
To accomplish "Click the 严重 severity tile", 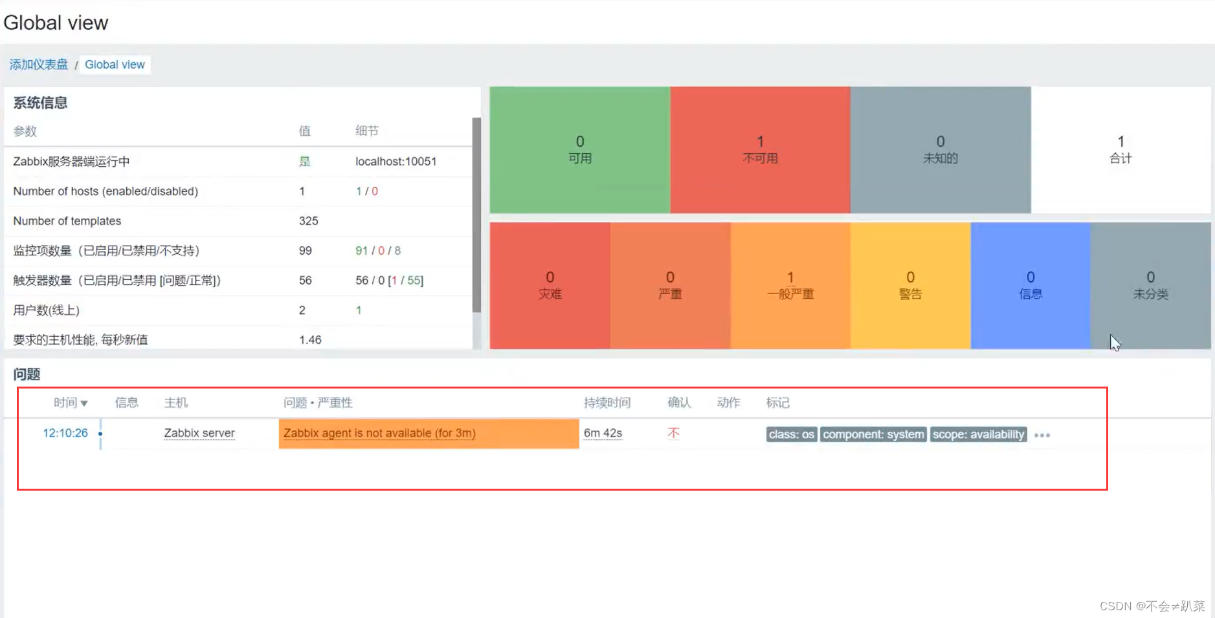I will (x=670, y=286).
